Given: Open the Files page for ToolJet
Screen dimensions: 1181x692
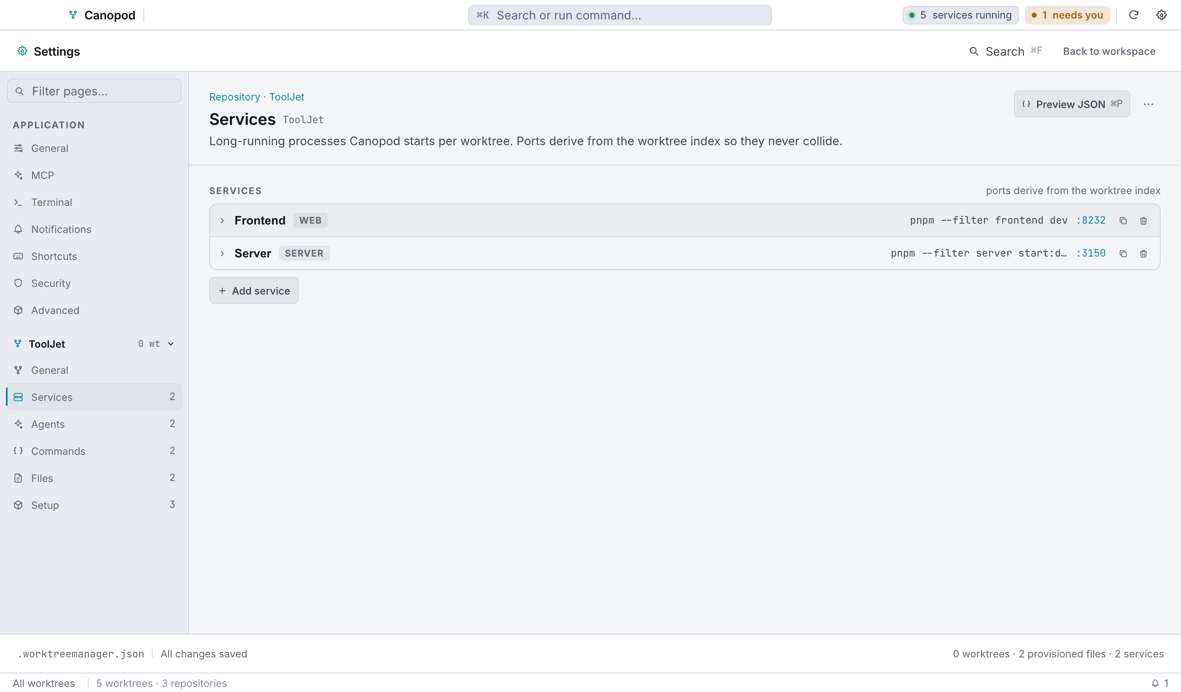Looking at the screenshot, I should (x=94, y=478).
